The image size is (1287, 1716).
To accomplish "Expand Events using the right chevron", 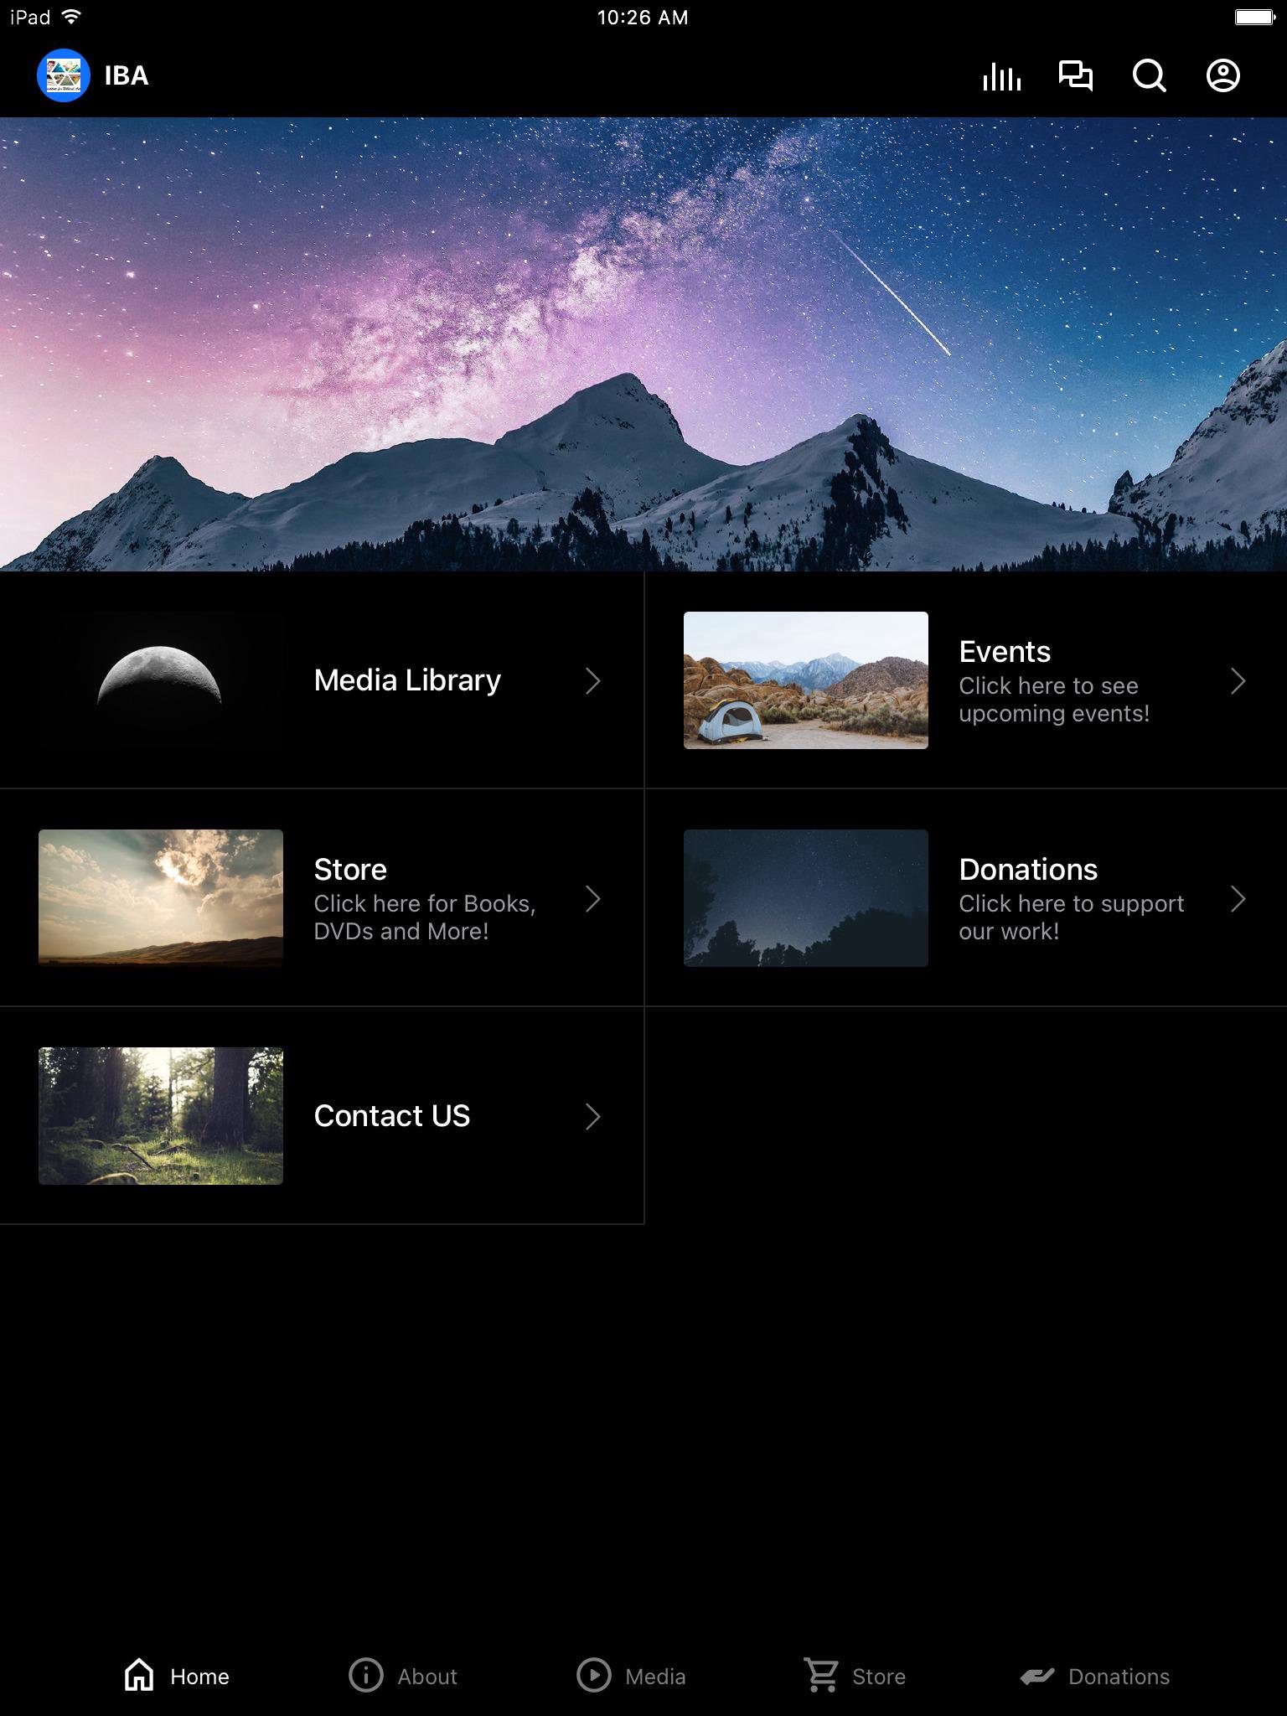I will (x=1238, y=680).
